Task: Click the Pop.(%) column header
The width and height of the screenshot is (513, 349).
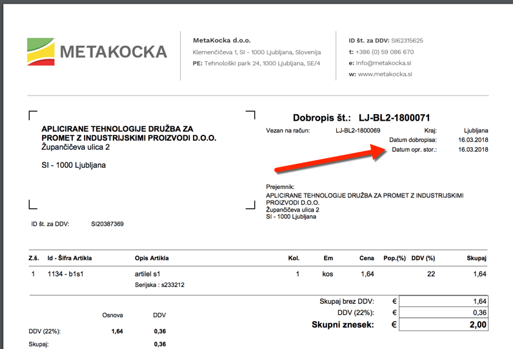Action: 394,258
